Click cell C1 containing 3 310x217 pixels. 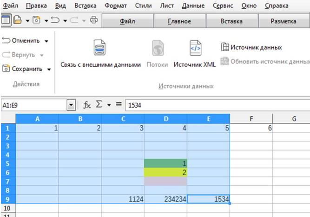(123, 128)
